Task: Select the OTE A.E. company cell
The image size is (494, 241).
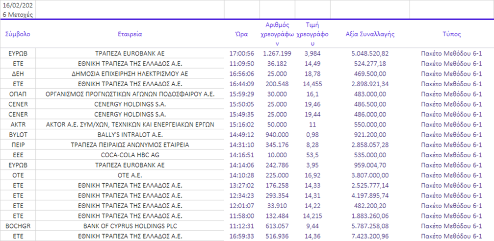Action: 130,175
